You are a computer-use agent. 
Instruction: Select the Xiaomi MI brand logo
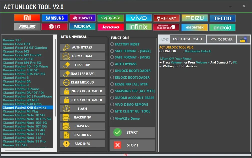(x=27, y=18)
